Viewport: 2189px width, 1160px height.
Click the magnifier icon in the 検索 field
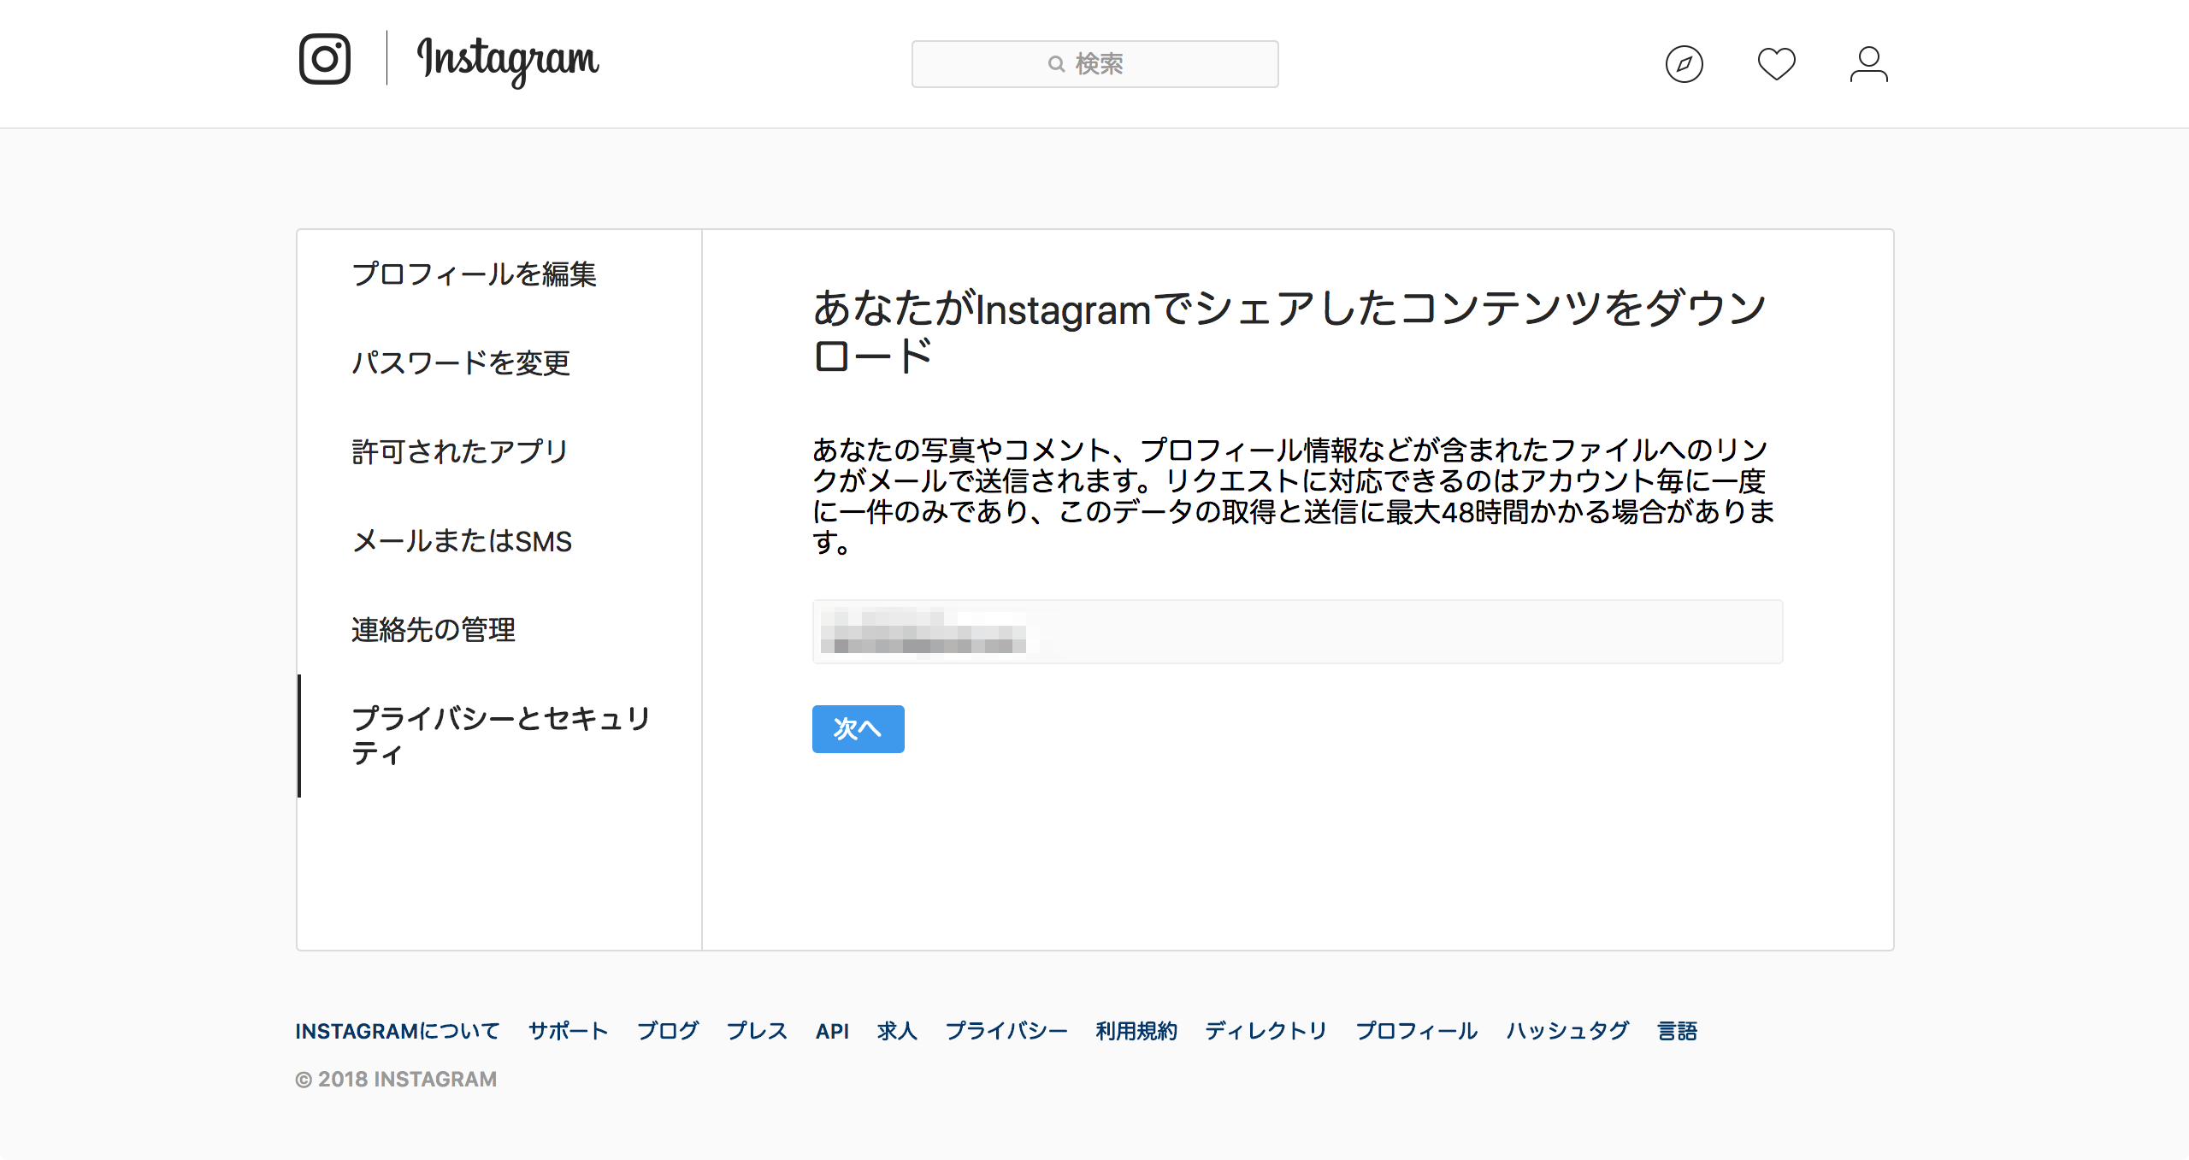tap(1056, 64)
